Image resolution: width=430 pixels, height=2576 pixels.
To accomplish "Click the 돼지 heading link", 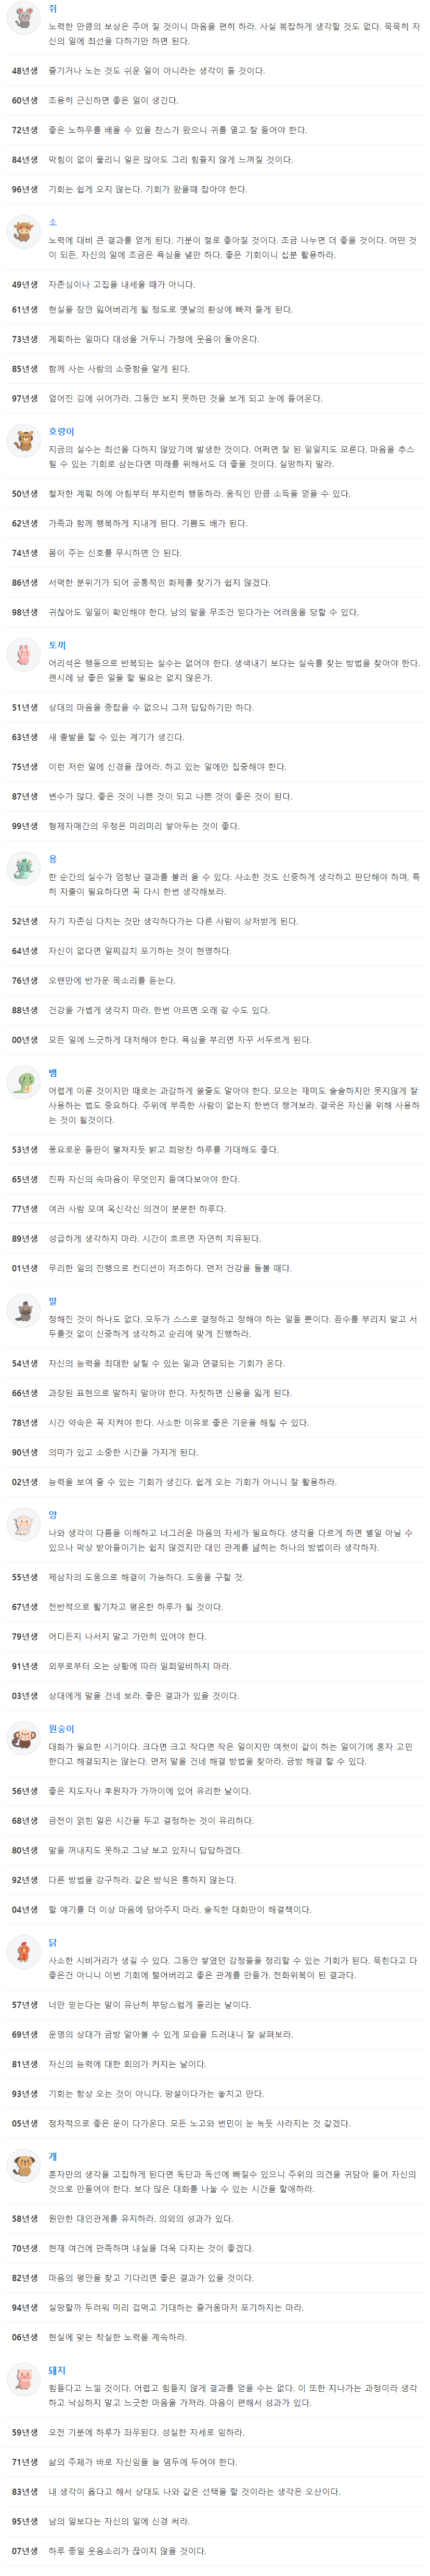I will (x=57, y=2371).
